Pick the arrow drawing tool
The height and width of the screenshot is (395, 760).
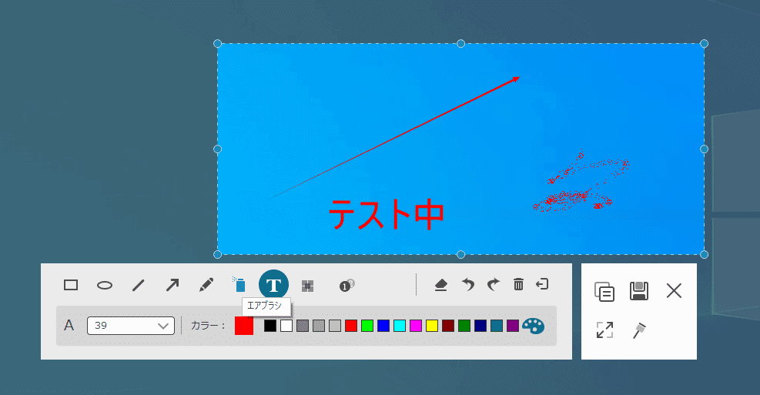click(172, 285)
